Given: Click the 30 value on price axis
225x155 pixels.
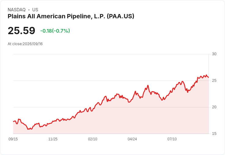Looking at the screenshot, I should (214, 54).
